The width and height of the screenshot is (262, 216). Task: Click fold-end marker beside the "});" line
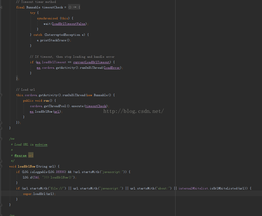1,122
